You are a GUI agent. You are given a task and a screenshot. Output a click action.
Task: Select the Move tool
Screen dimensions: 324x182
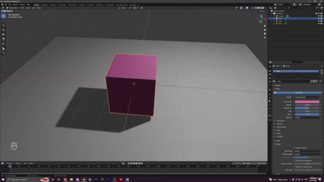point(4,25)
